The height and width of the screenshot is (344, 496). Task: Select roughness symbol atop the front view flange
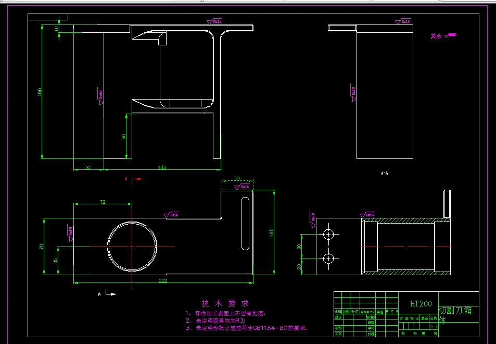tap(214, 21)
